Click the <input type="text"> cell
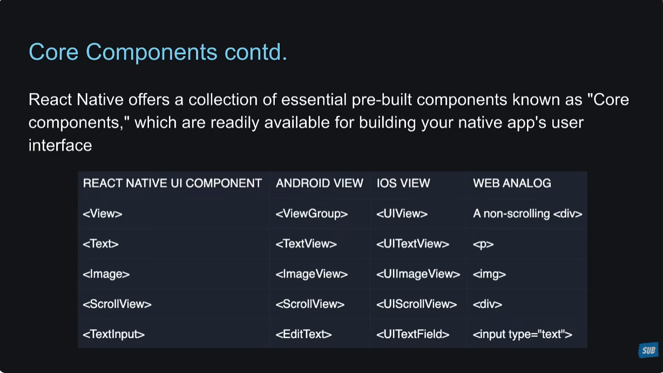Image resolution: width=663 pixels, height=373 pixels. [522, 334]
